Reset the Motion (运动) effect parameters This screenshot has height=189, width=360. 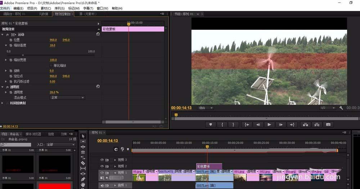pyautogui.click(x=98, y=34)
